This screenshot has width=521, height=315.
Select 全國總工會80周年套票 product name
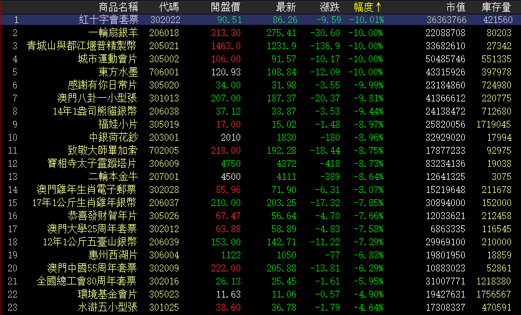86,281
